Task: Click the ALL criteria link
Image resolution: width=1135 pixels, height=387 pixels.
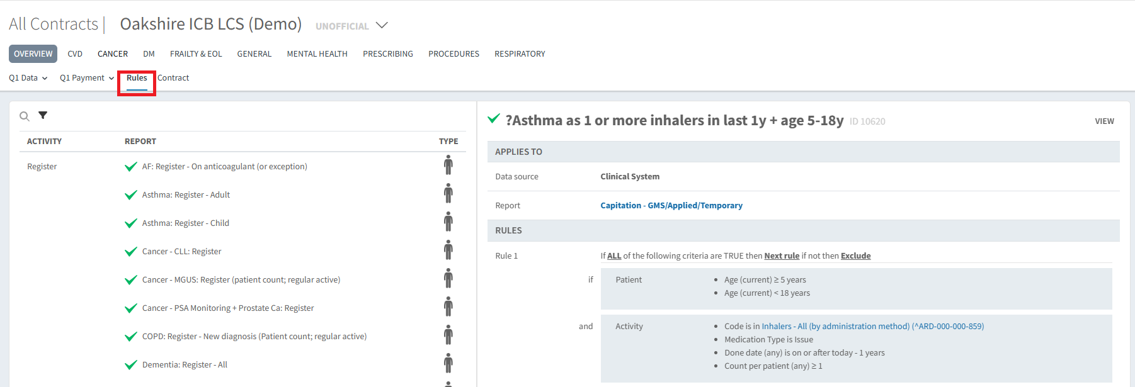Action: (x=614, y=255)
